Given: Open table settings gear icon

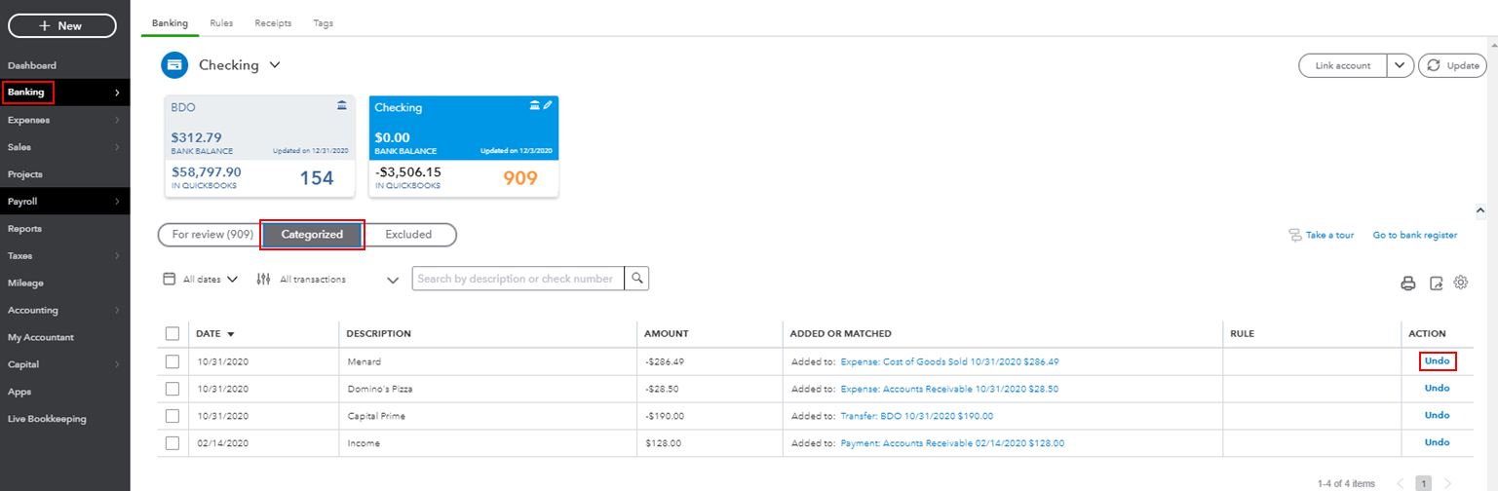Looking at the screenshot, I should [1461, 283].
